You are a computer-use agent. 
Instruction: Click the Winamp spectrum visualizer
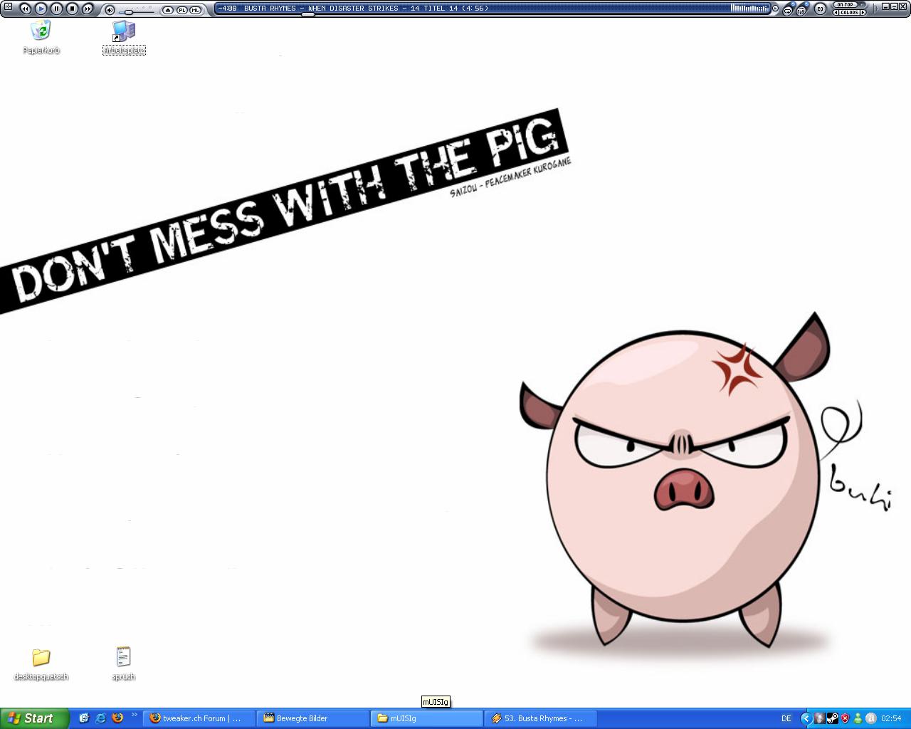[x=749, y=9]
